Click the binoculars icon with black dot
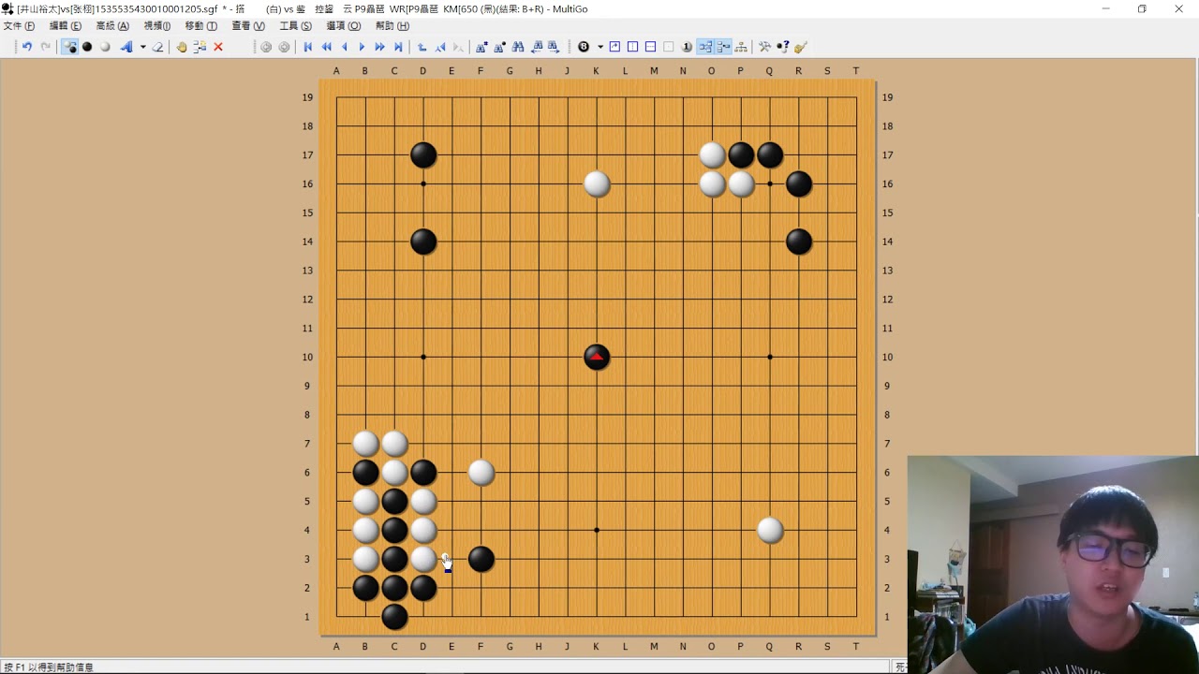Image resolution: width=1199 pixels, height=674 pixels. point(499,47)
